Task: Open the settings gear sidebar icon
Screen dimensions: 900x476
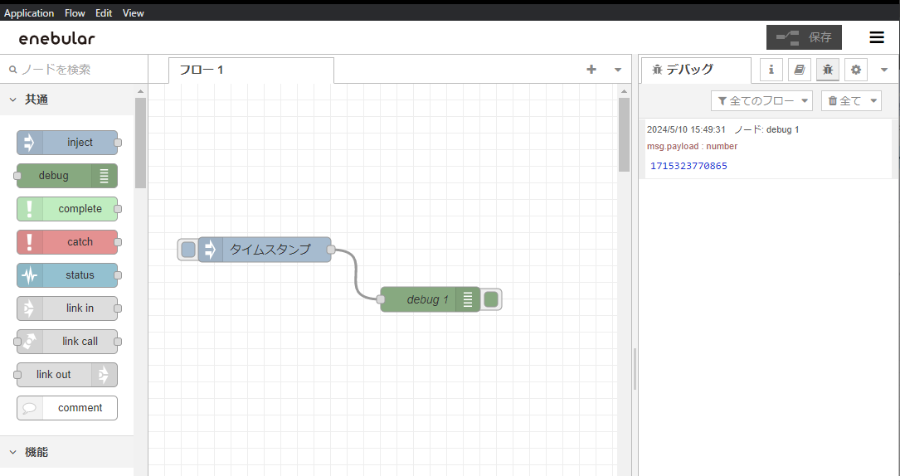Action: click(x=856, y=70)
